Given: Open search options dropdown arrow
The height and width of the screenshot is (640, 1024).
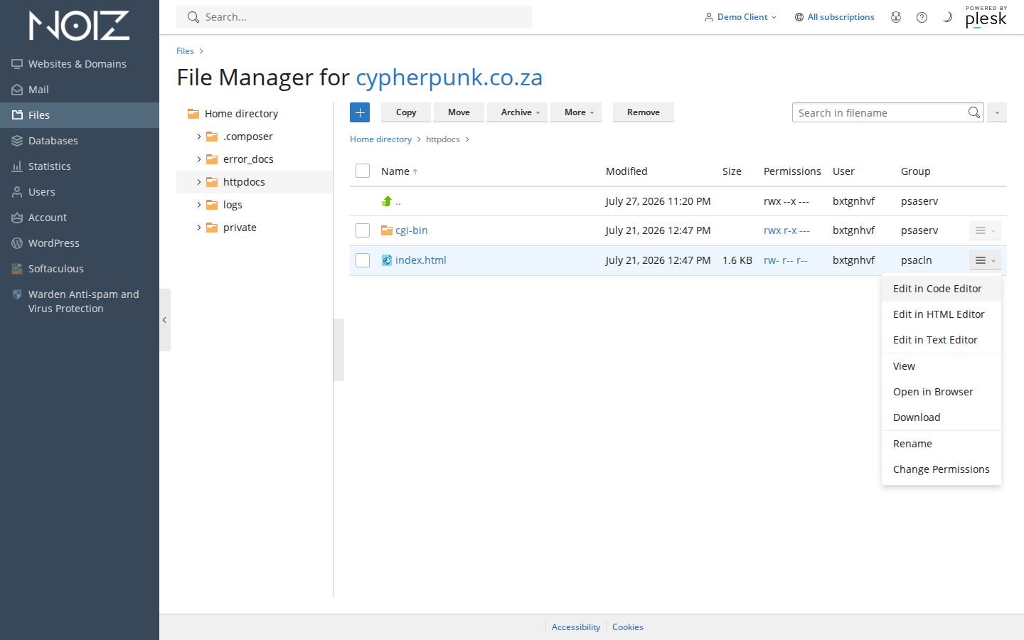Looking at the screenshot, I should pyautogui.click(x=997, y=112).
